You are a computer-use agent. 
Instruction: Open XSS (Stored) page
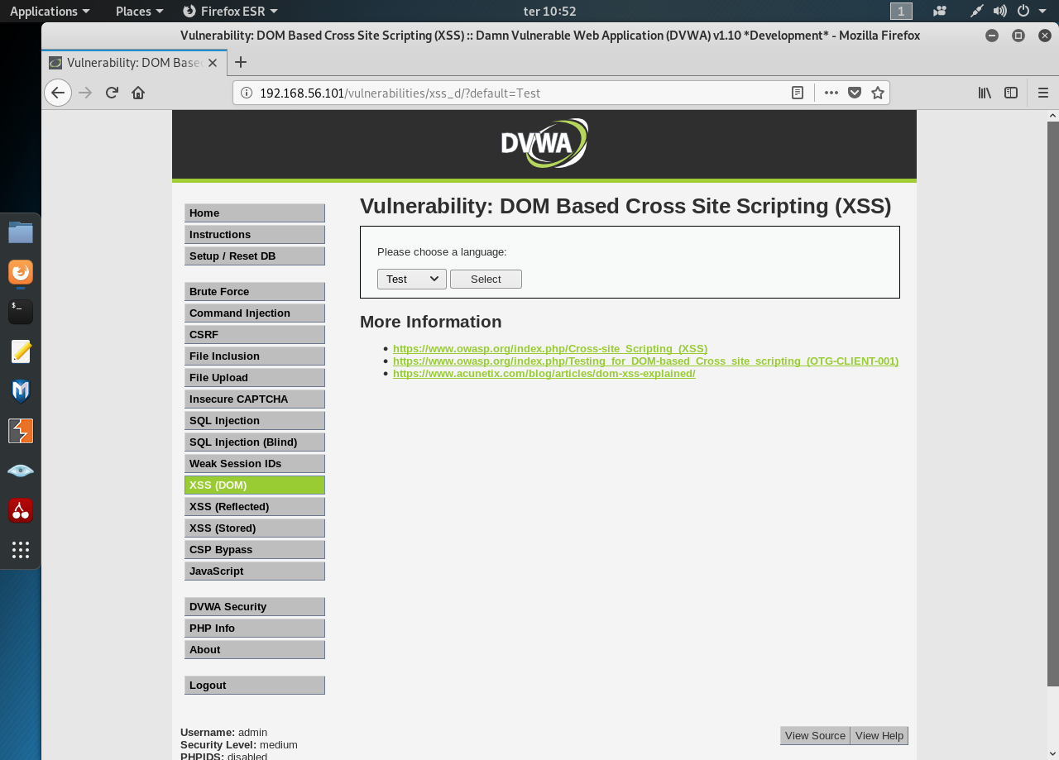(x=255, y=528)
